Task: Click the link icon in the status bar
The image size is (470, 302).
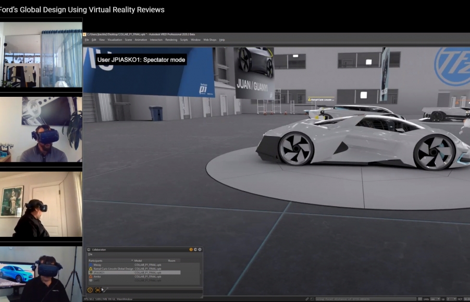Action: click(x=307, y=299)
